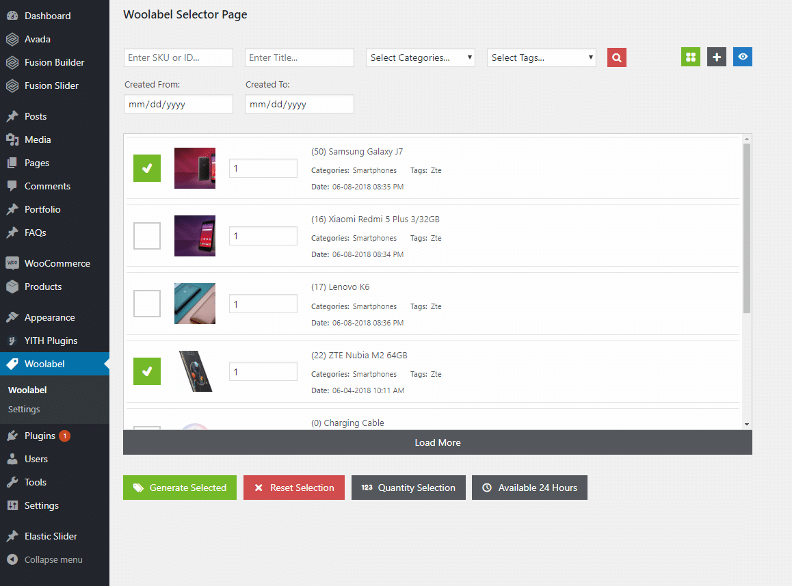Check the Lenovo K6 checkbox
Screen dimensions: 792x586
pos(147,304)
